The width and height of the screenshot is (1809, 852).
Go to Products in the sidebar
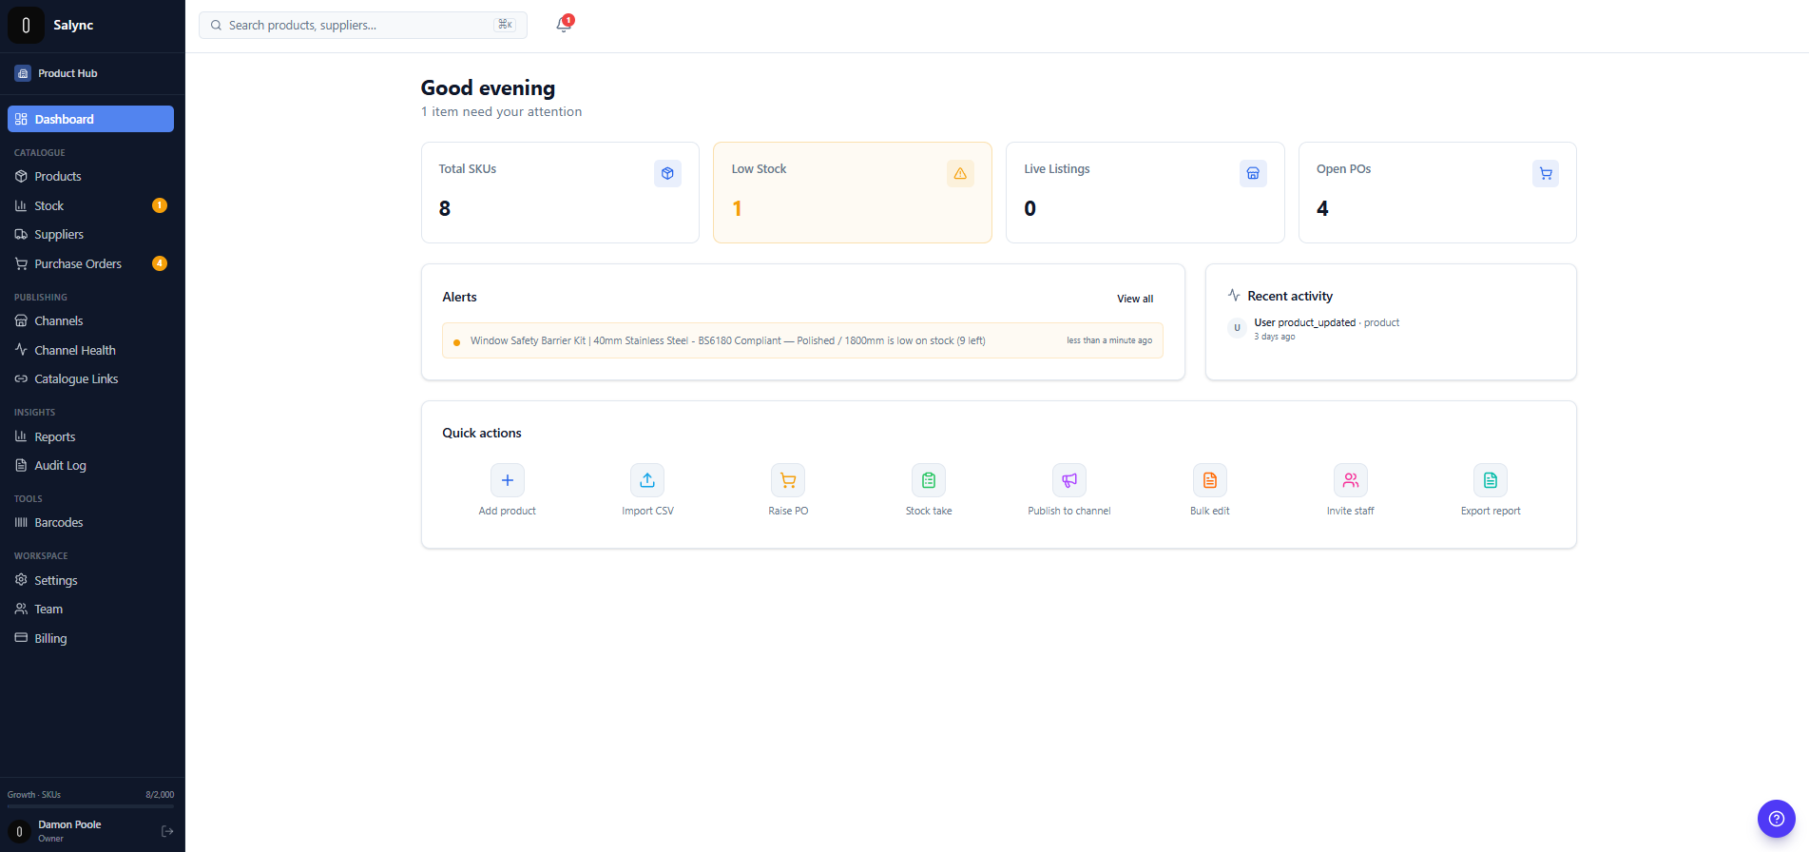pos(90,176)
